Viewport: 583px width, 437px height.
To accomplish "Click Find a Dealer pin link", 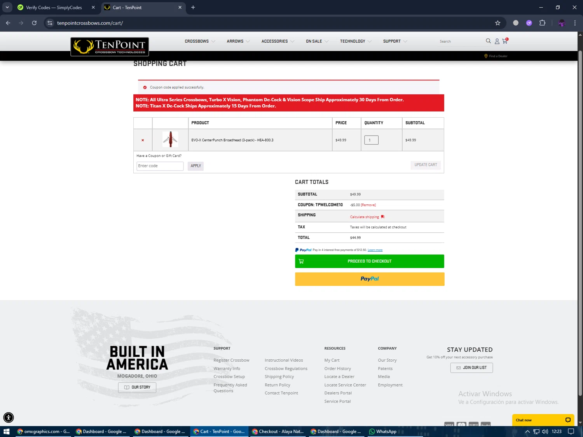I will 496,56.
